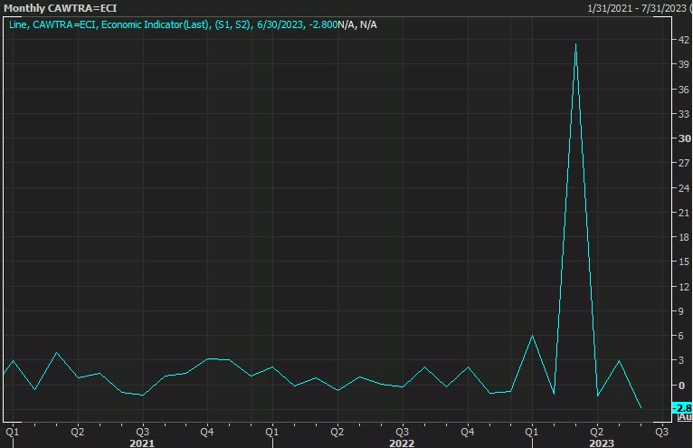
Task: Click the y-axis label 3
Action: click(x=681, y=360)
